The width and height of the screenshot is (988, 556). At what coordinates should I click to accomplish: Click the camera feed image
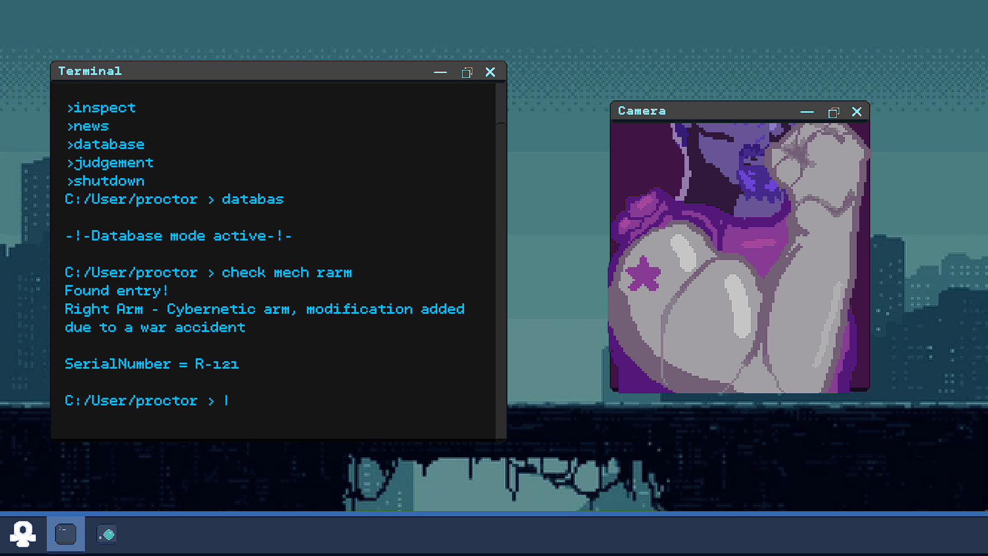(739, 257)
